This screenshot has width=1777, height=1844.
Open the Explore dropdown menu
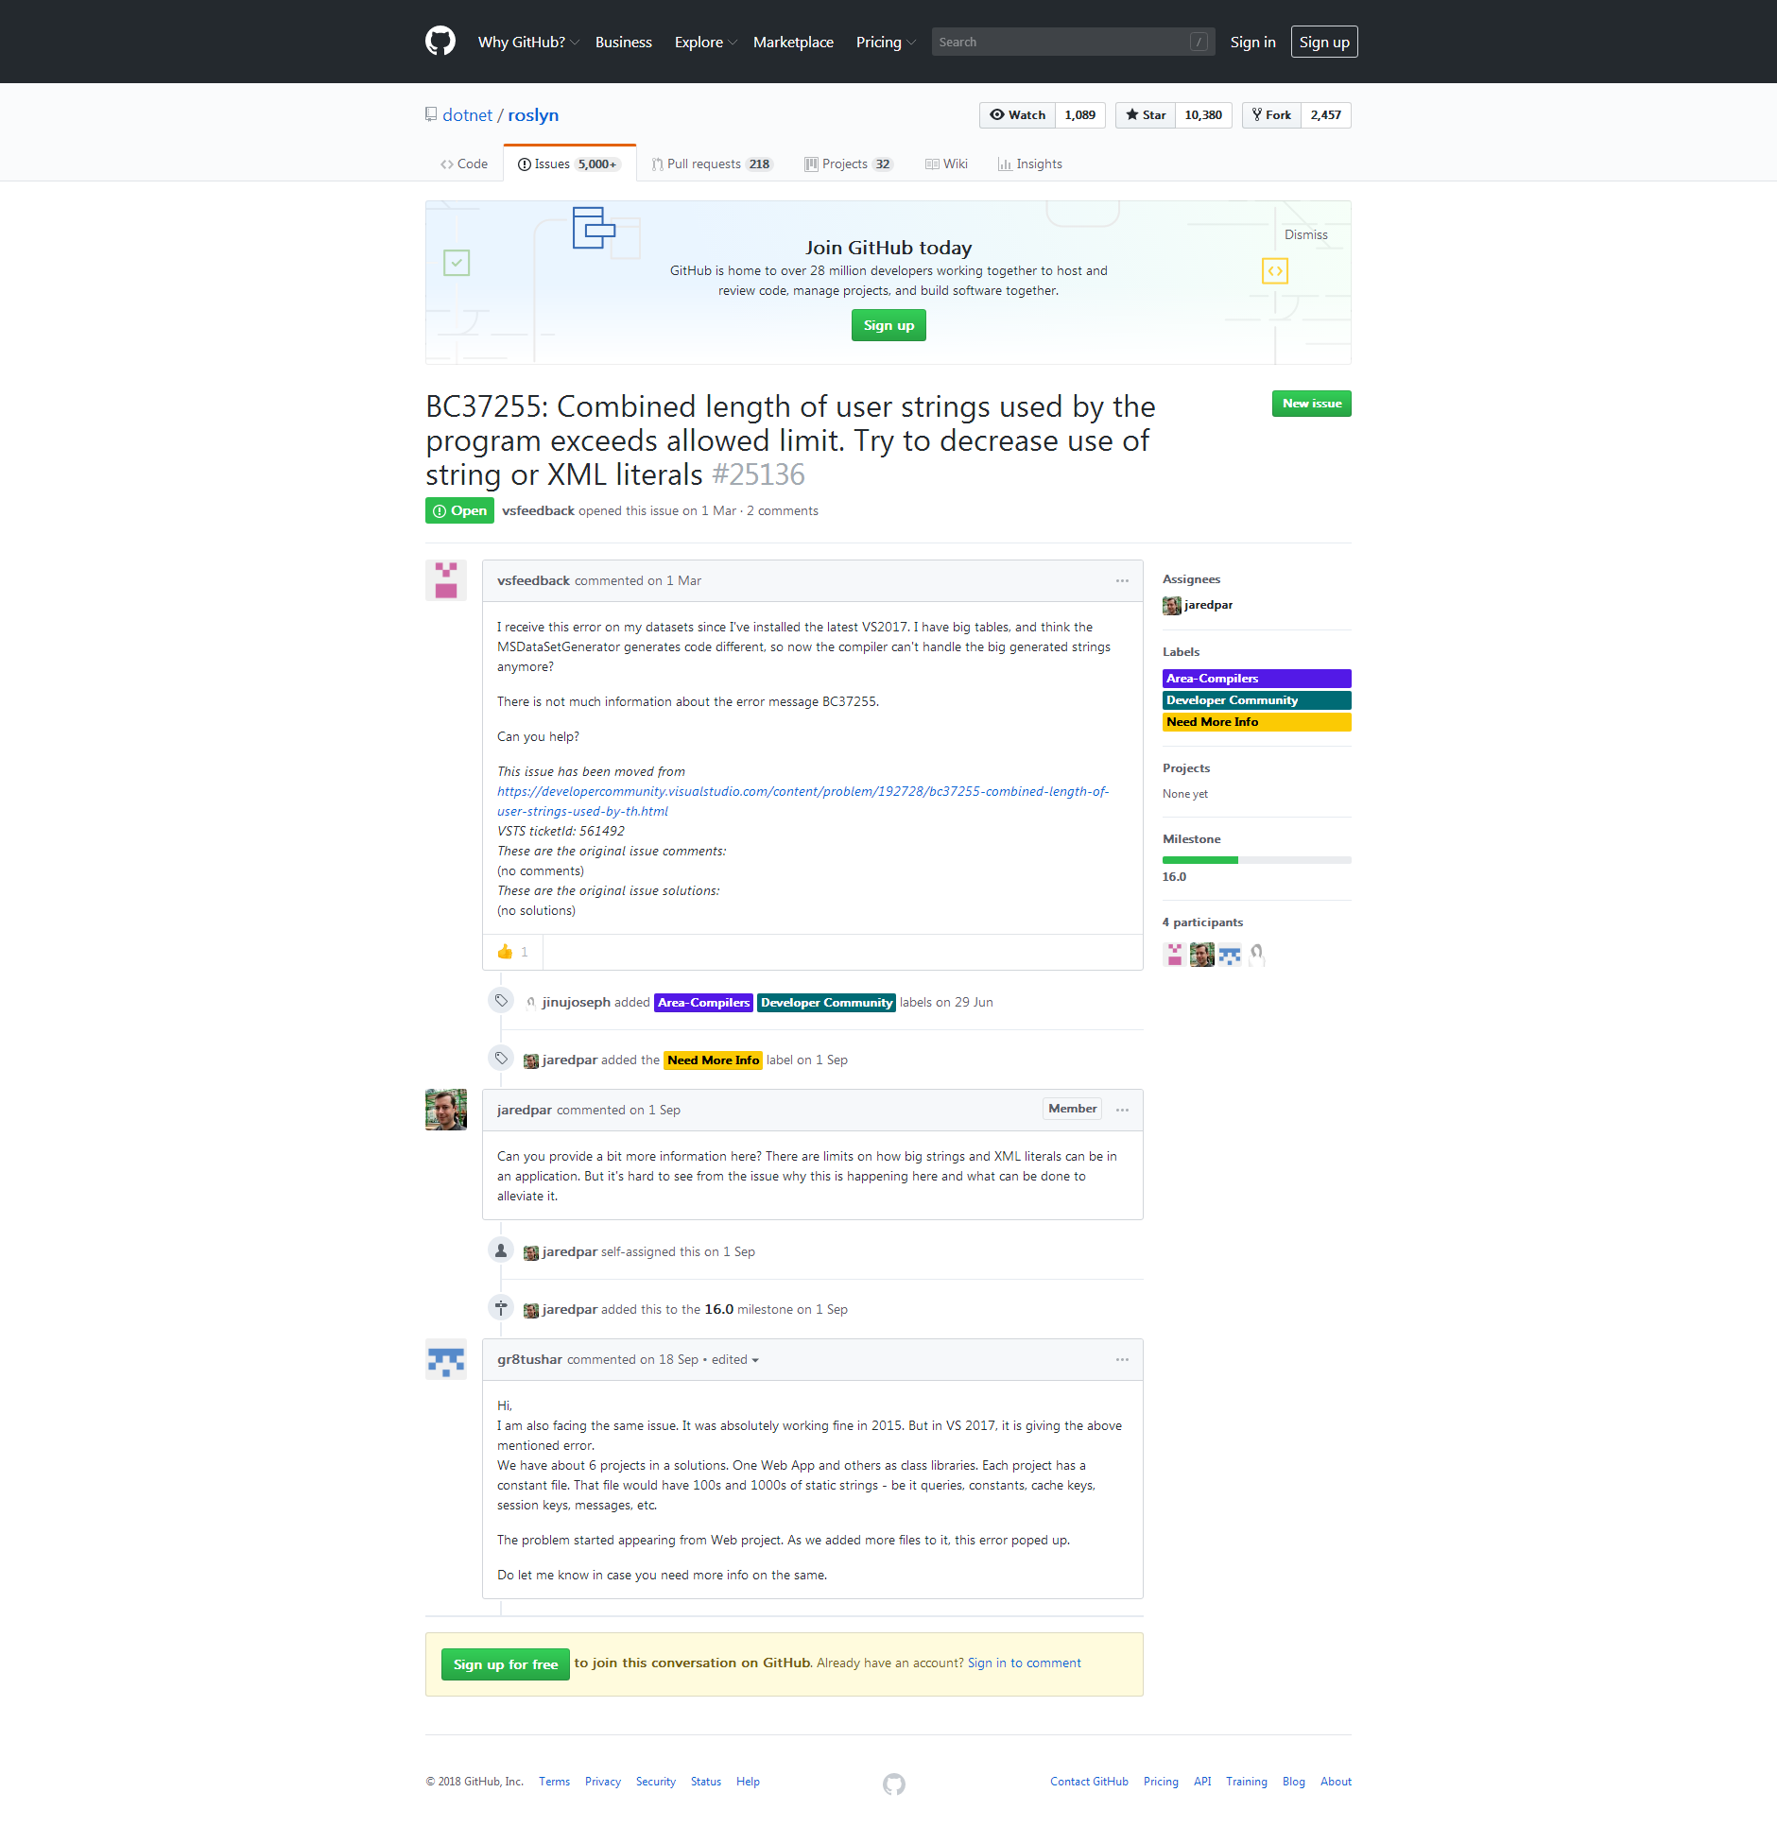pos(705,42)
